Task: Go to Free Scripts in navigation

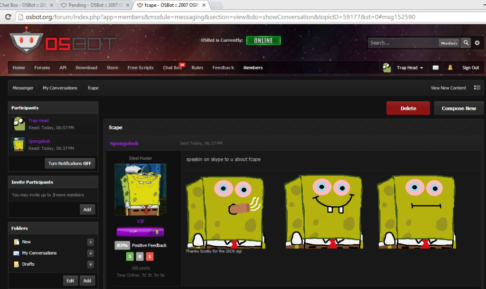Action: pos(140,67)
